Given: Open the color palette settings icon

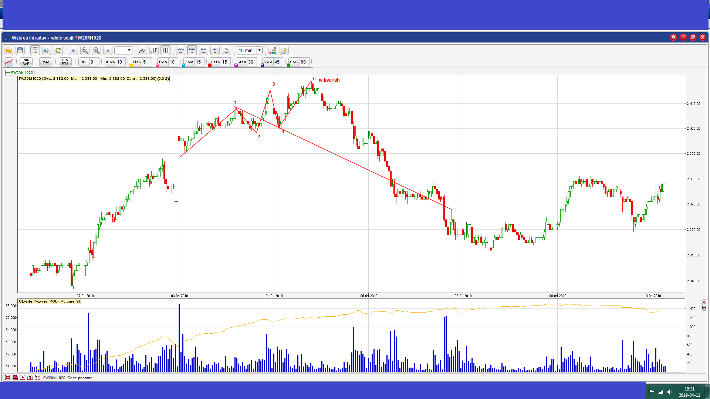Looking at the screenshot, I should (x=273, y=50).
